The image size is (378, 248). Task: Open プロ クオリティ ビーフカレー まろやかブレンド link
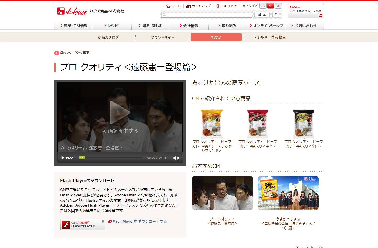click(212, 146)
